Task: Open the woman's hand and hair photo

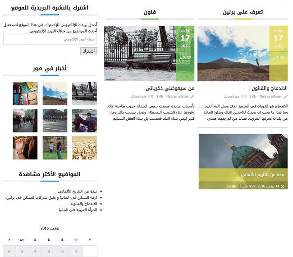Action: pyautogui.click(x=25, y=148)
